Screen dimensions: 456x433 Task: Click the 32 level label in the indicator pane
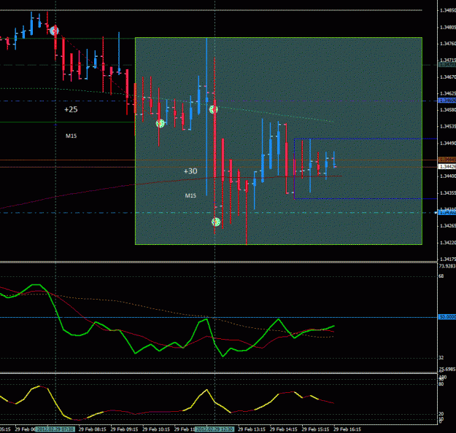tap(441, 358)
